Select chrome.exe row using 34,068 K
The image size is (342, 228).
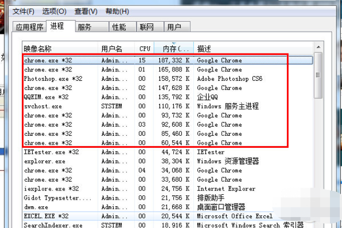pyautogui.click(x=168, y=170)
